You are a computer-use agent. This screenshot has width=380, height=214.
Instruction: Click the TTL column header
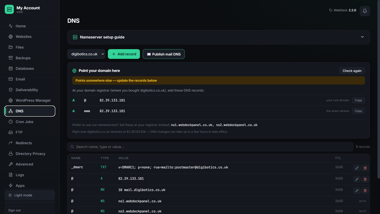pos(338,158)
